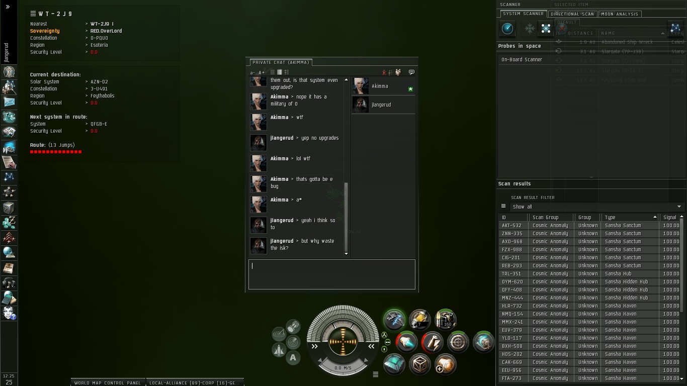Open the character sheet icon in the Neocom

9,72
